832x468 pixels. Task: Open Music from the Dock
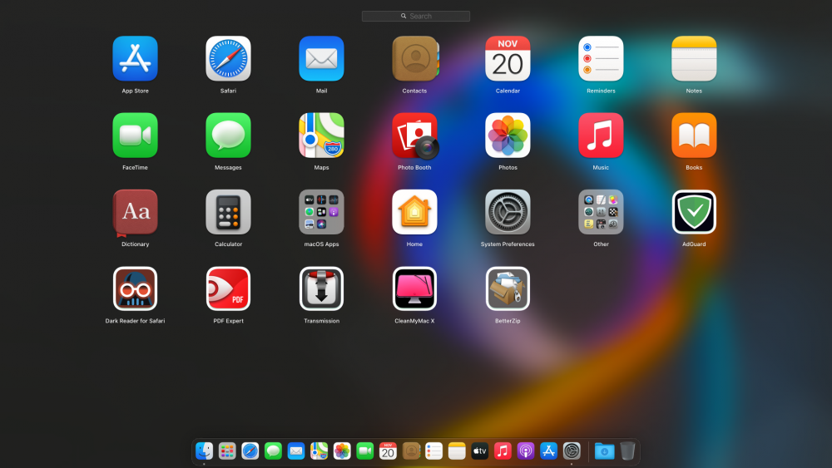click(503, 451)
